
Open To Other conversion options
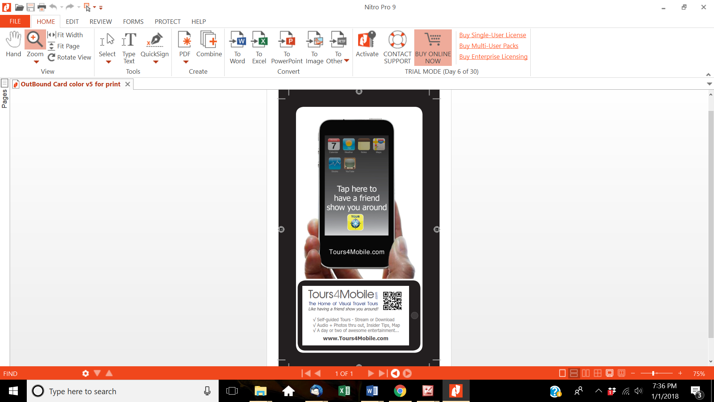click(338, 48)
